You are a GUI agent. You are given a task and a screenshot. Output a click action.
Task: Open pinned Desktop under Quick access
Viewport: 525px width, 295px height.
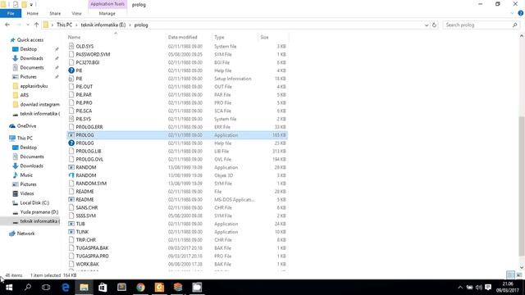(28, 49)
